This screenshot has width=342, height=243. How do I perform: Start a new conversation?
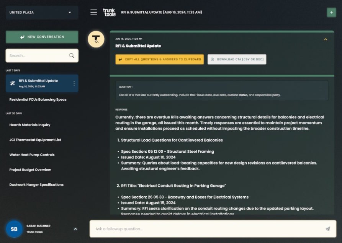pyautogui.click(x=42, y=37)
